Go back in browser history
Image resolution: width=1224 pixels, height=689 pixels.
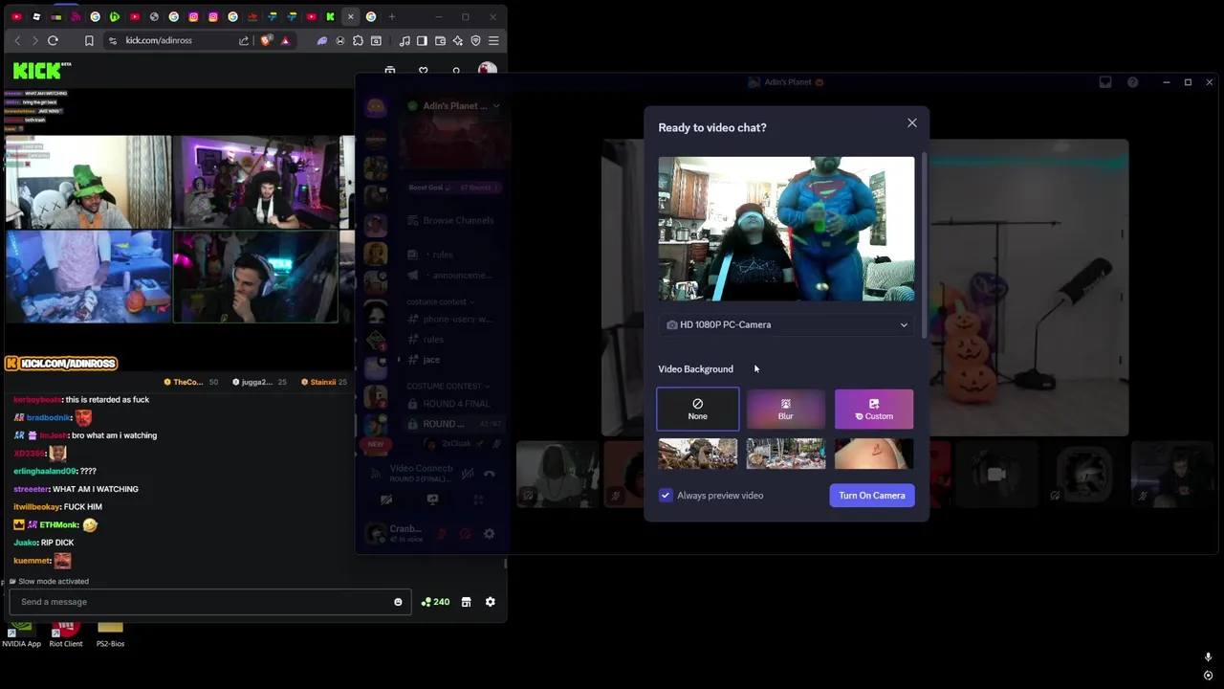(17, 40)
